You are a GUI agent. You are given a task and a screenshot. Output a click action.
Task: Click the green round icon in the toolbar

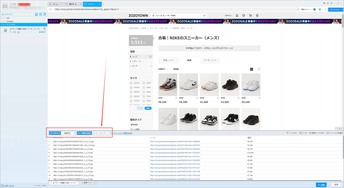314,9
